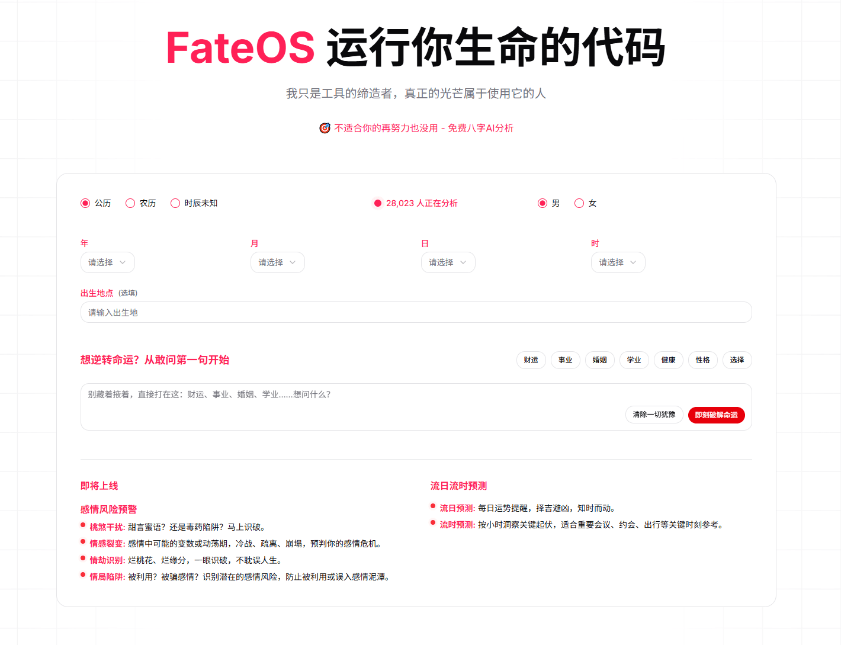Open the 月 month dropdown
This screenshot has width=841, height=645.
(x=278, y=262)
